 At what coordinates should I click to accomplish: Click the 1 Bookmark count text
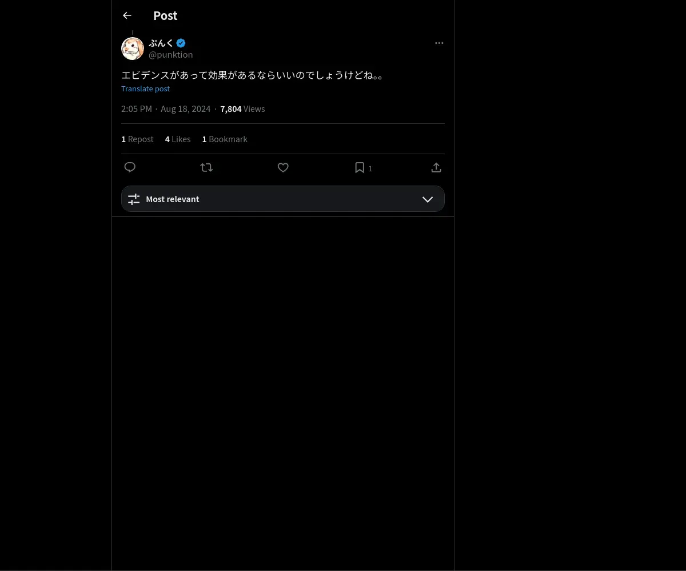(x=225, y=139)
